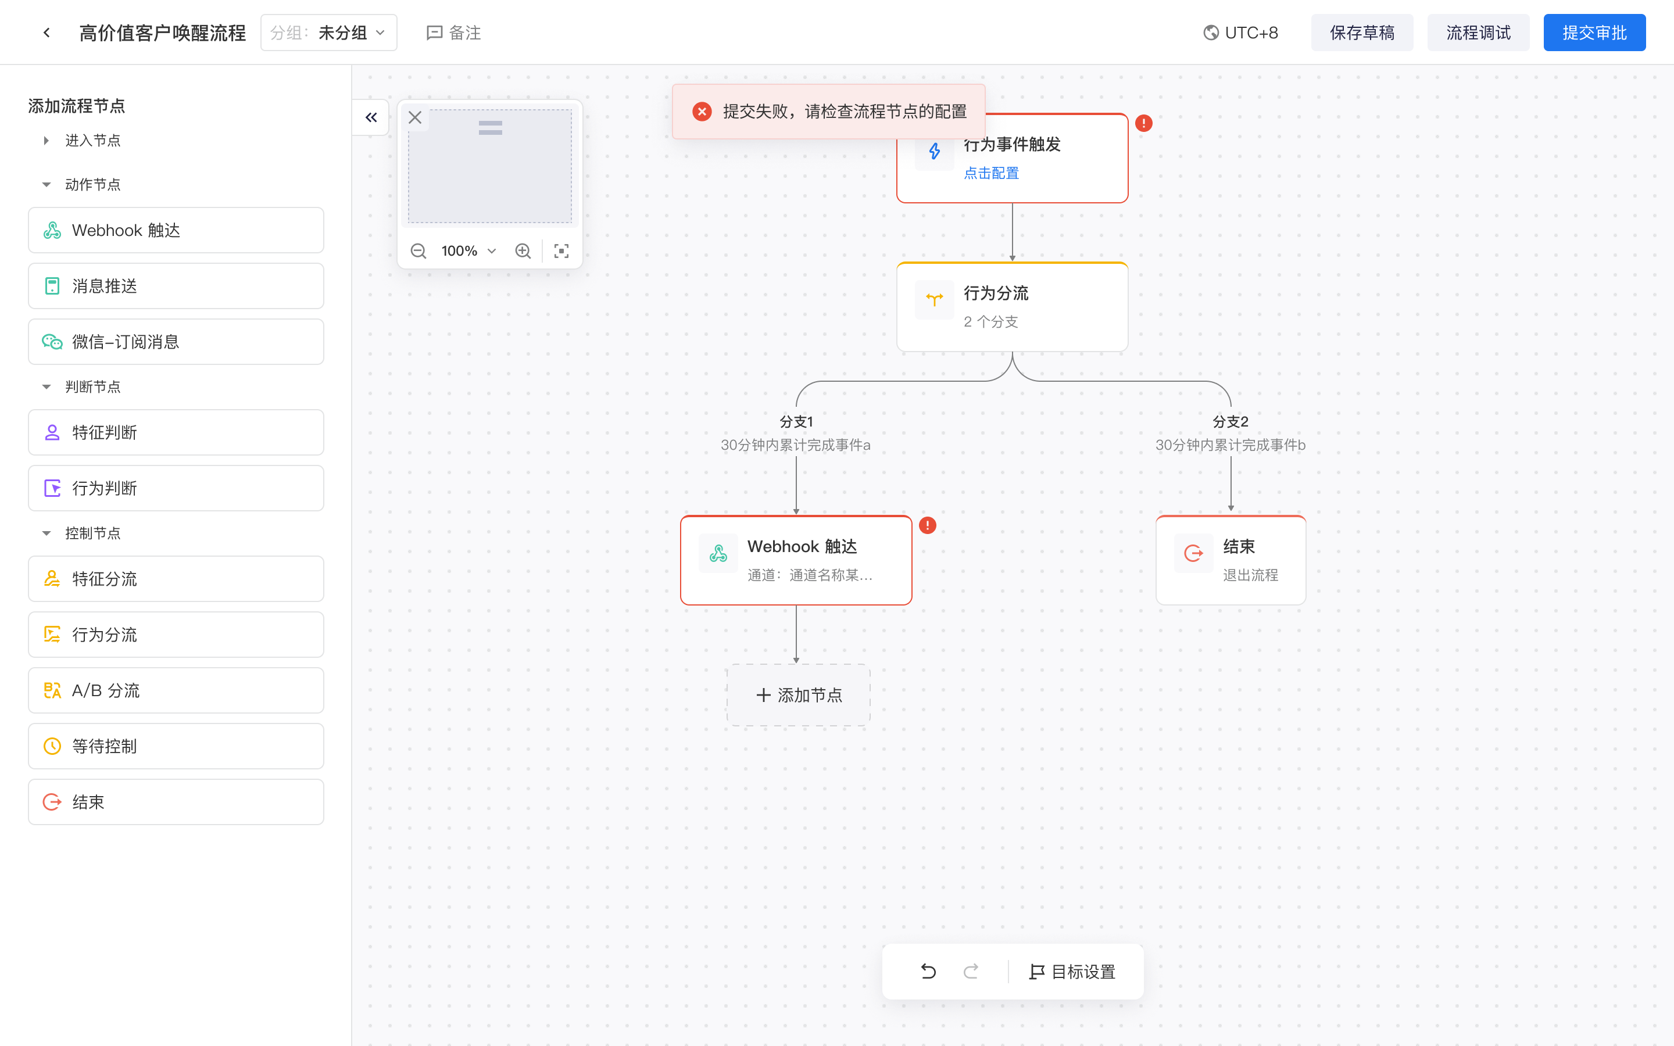Select 特征分流 node item
The height and width of the screenshot is (1046, 1674).
click(x=176, y=579)
